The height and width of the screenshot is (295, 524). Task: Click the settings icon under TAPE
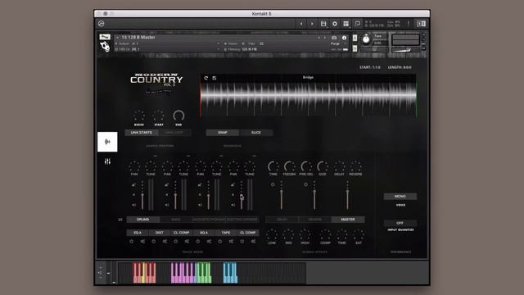coord(231,241)
